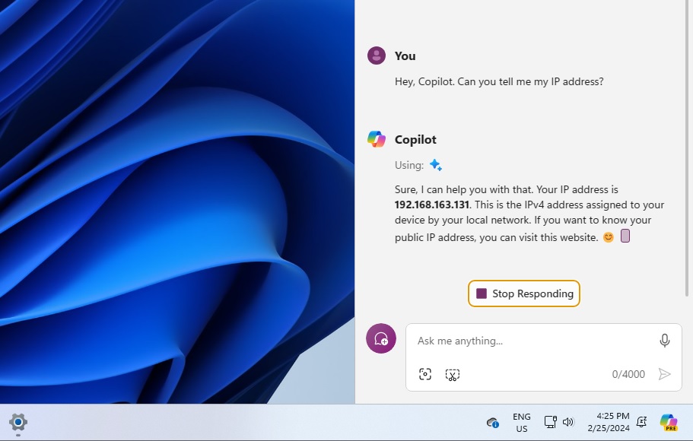Click the Copilot avatar icon
This screenshot has width=693, height=441.
[376, 138]
